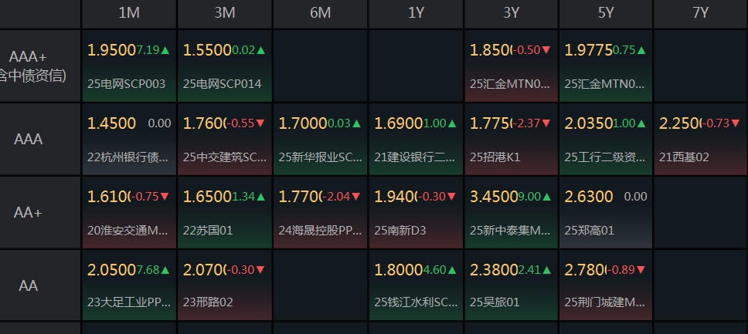The height and width of the screenshot is (334, 748).
Task: Open the 25电网SCP003 bond cell
Action: point(129,66)
